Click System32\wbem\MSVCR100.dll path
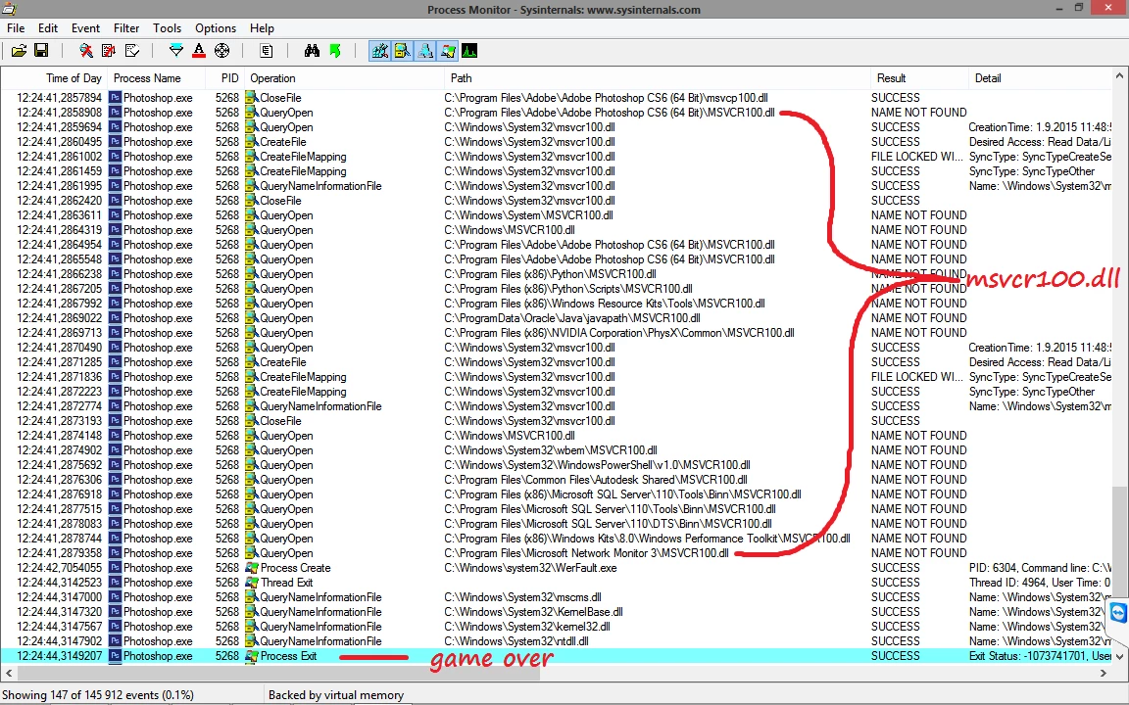 [x=551, y=450]
